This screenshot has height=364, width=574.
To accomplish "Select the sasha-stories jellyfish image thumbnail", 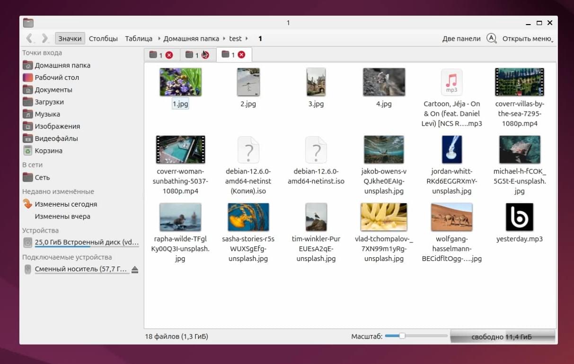I will click(248, 217).
